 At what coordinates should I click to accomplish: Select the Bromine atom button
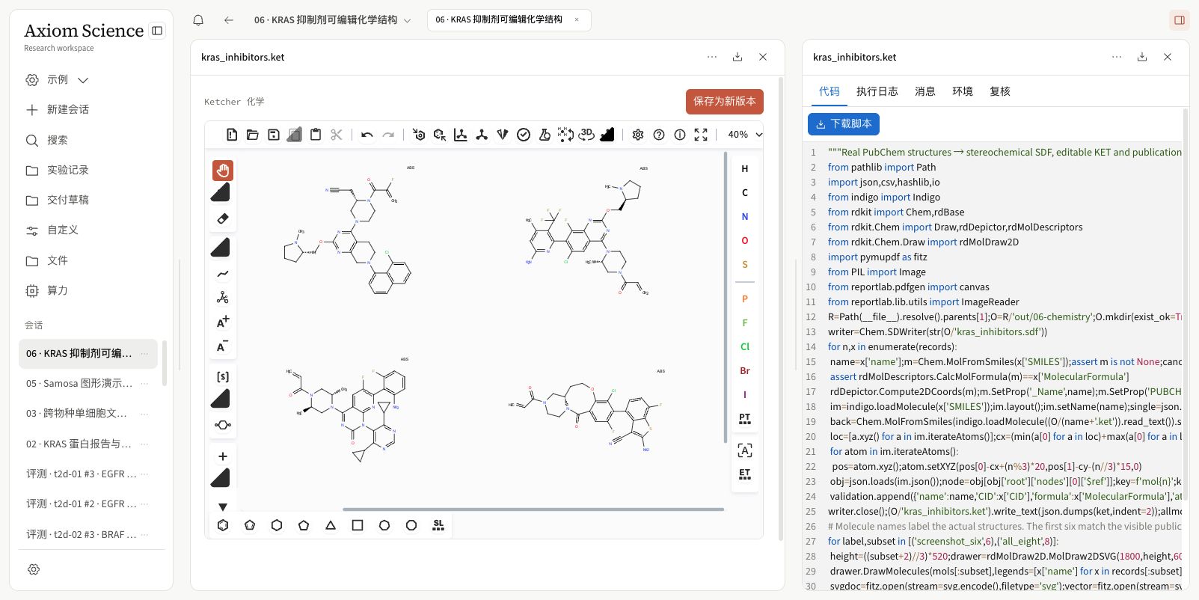click(745, 371)
